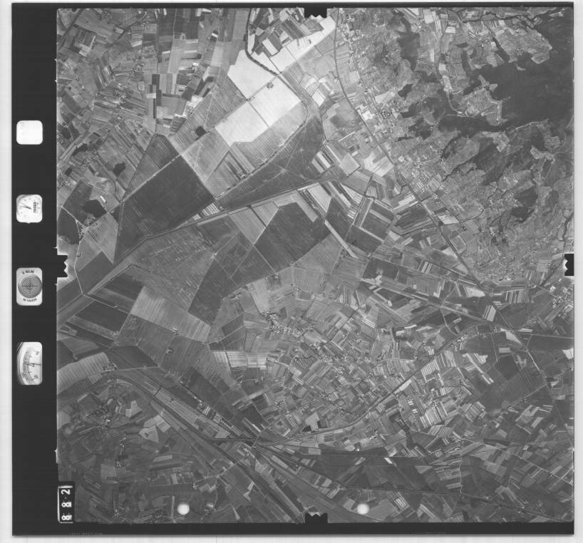583x543 pixels.
Task: Click the circular bubble level instrument
Action: pos(29,286)
